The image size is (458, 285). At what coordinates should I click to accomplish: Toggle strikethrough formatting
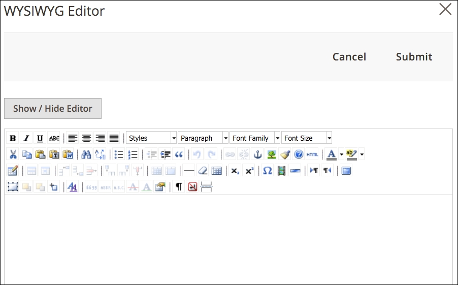[54, 138]
